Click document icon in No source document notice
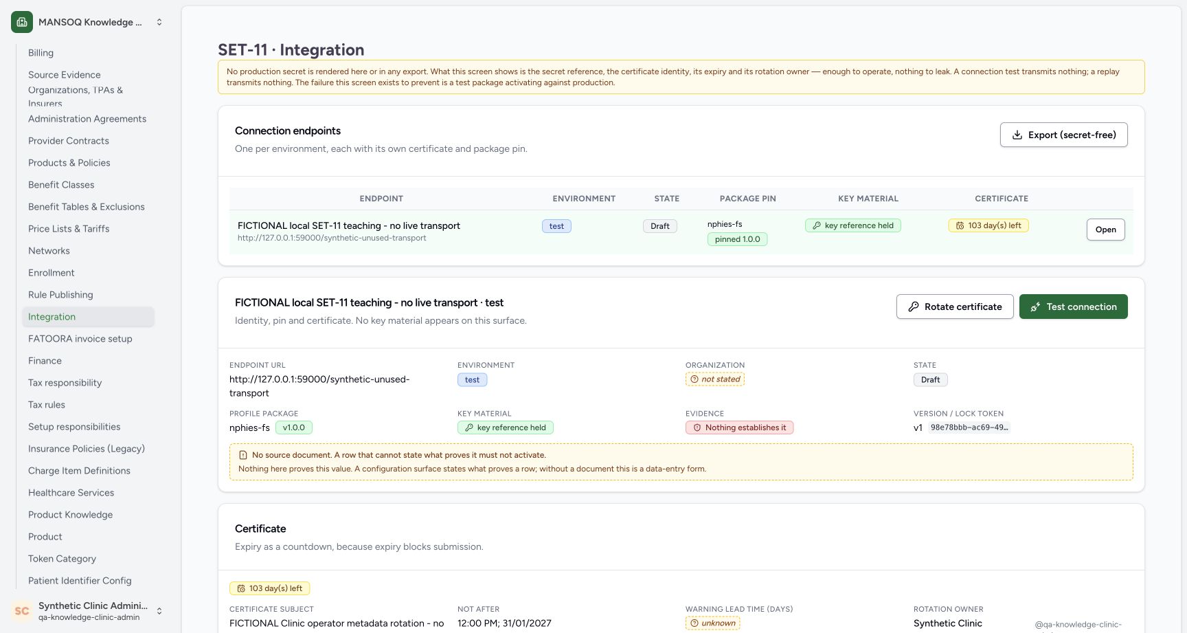The image size is (1187, 633). pyautogui.click(x=243, y=455)
